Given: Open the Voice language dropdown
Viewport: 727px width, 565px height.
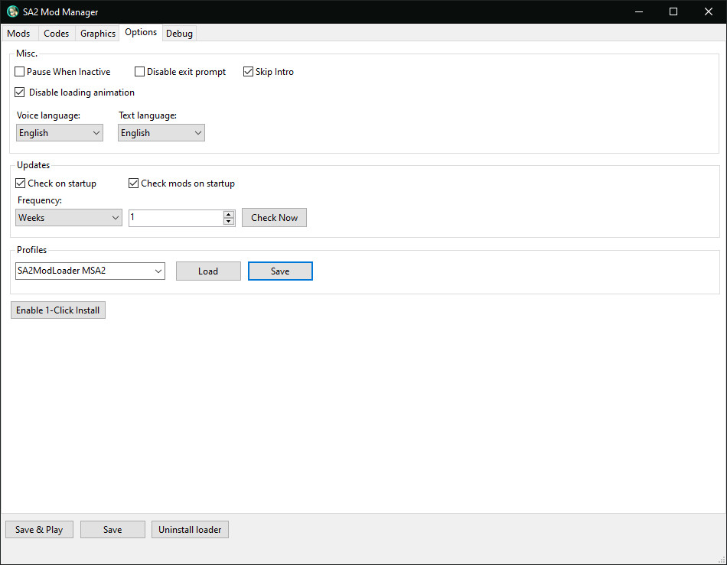Looking at the screenshot, I should (x=60, y=133).
